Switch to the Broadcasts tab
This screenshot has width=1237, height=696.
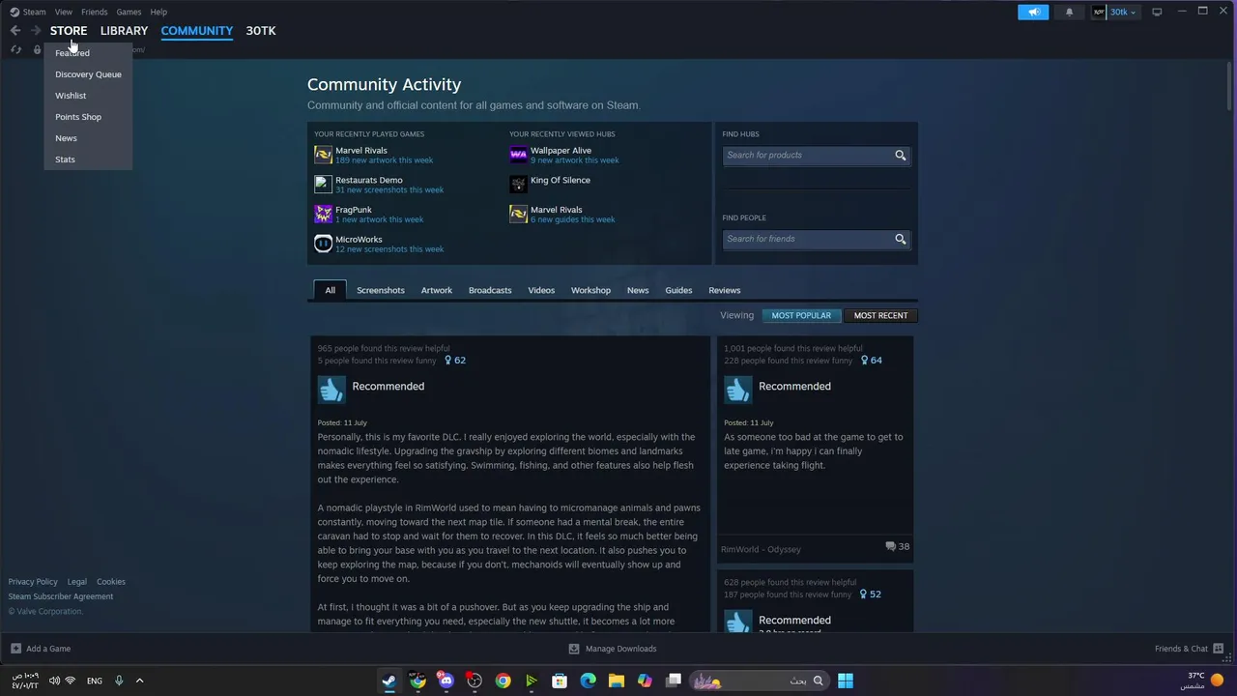(x=490, y=290)
